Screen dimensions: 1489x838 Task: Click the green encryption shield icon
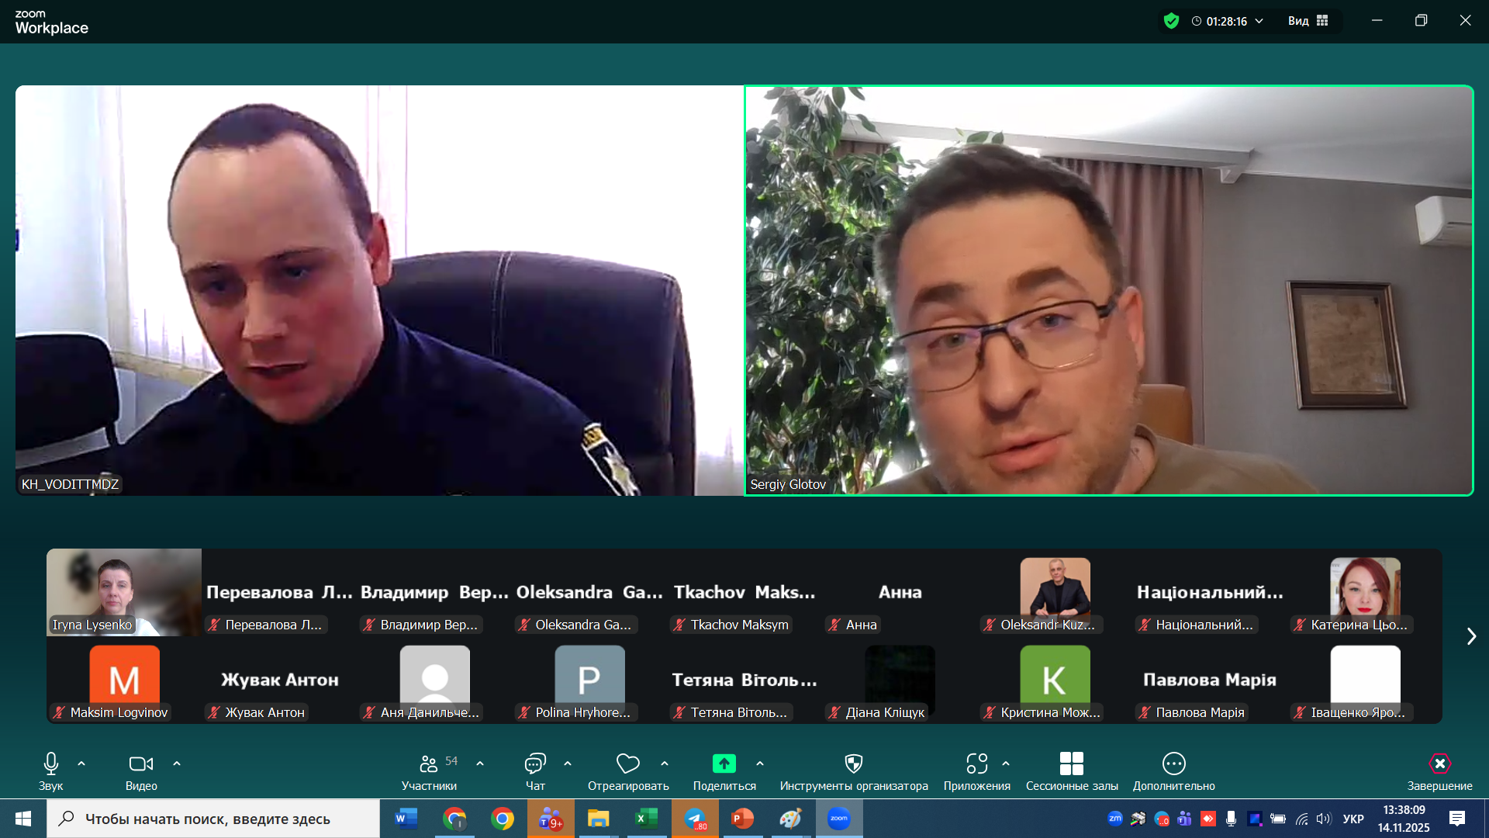[1171, 21]
